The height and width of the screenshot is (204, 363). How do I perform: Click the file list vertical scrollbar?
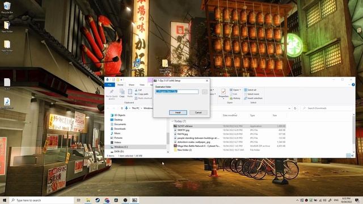(353, 130)
